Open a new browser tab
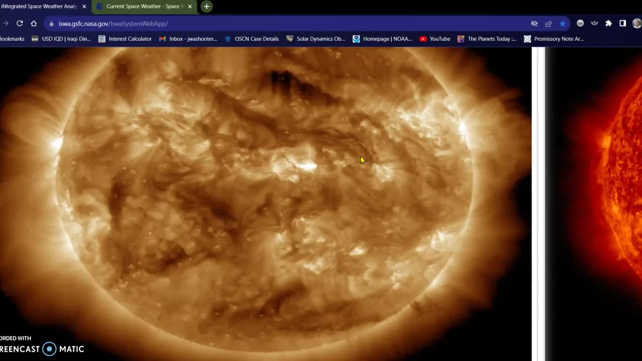Viewport: 642px width, 361px height. [x=206, y=7]
